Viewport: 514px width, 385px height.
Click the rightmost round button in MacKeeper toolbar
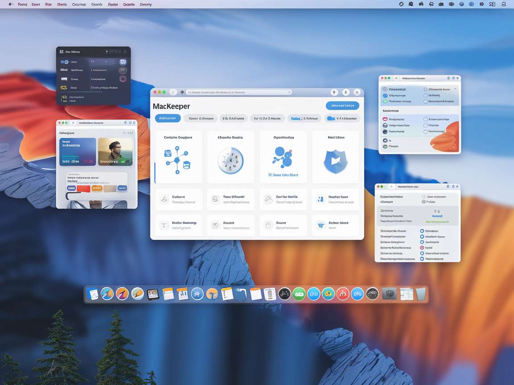[357, 92]
